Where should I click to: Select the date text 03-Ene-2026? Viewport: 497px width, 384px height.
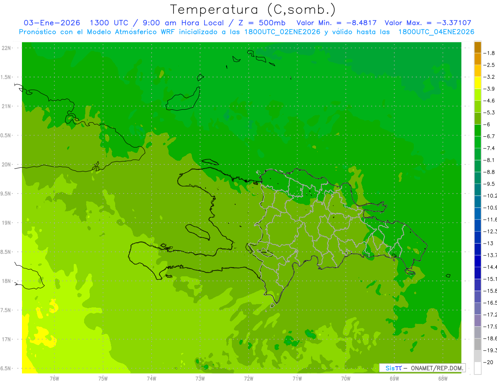(52, 23)
